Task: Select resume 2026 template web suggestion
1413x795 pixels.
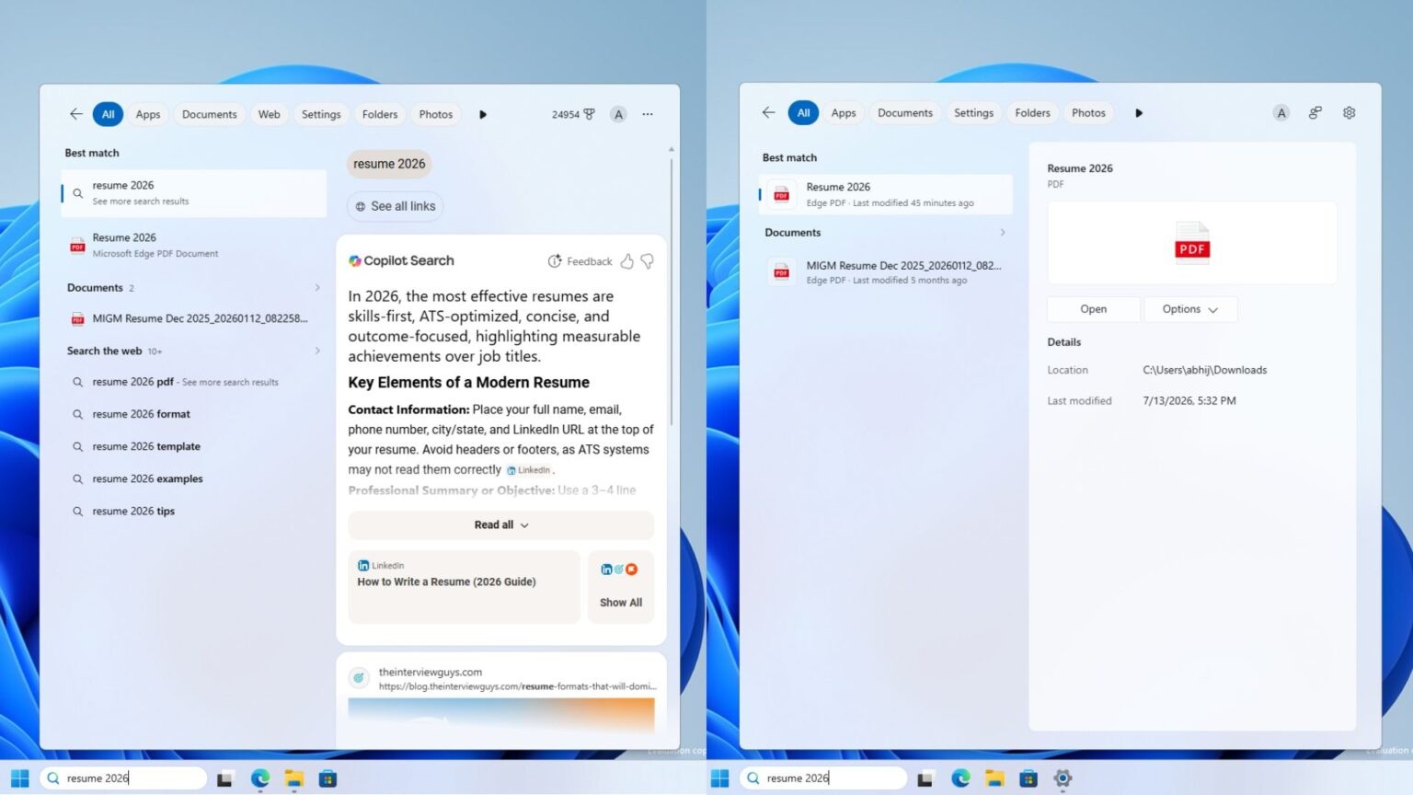Action: point(146,446)
